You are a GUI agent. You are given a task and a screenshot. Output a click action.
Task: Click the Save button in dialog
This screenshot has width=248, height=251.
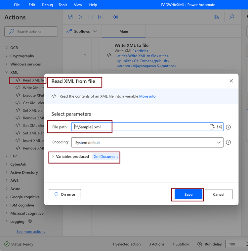tap(188, 194)
